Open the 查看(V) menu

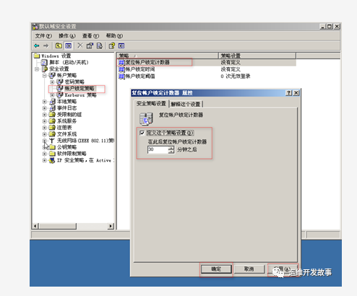point(90,36)
